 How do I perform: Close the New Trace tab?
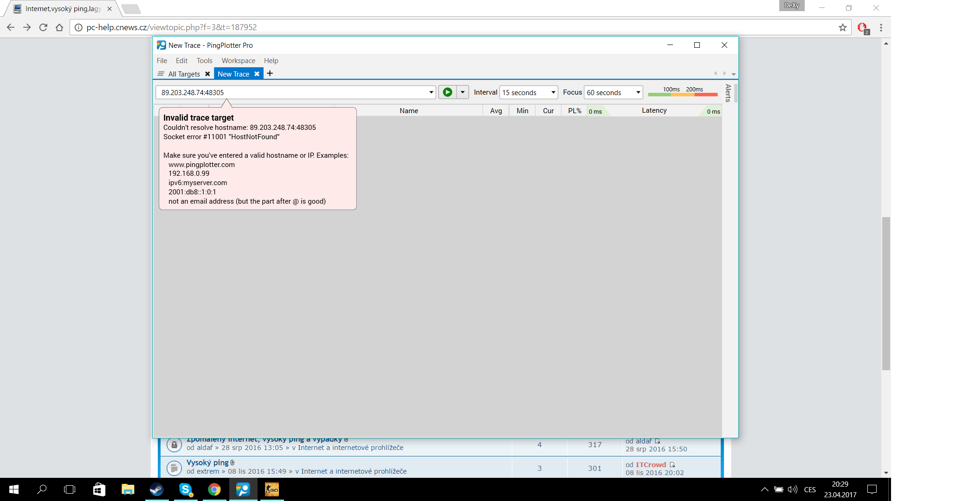(257, 74)
